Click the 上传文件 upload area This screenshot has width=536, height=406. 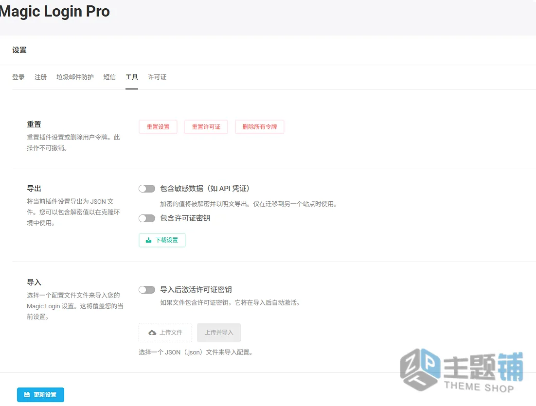pyautogui.click(x=165, y=333)
